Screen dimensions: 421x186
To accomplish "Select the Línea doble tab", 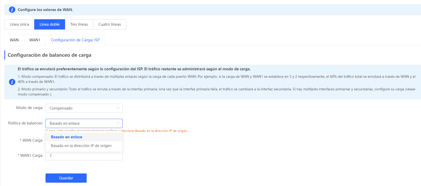I will pos(50,24).
